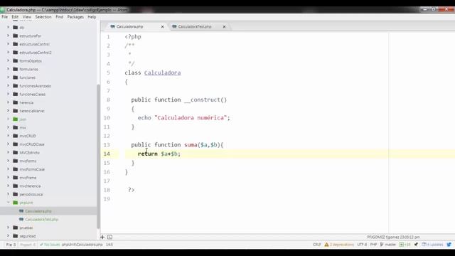455x256 pixels.
Task: Click the file path in status bar
Action: coord(82,245)
